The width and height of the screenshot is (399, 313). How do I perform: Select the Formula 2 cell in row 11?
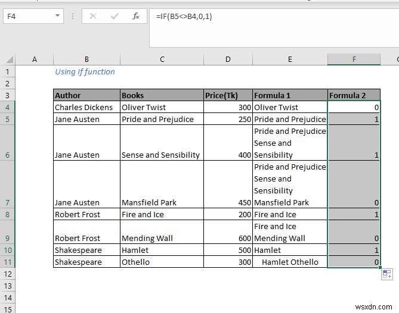click(x=354, y=262)
